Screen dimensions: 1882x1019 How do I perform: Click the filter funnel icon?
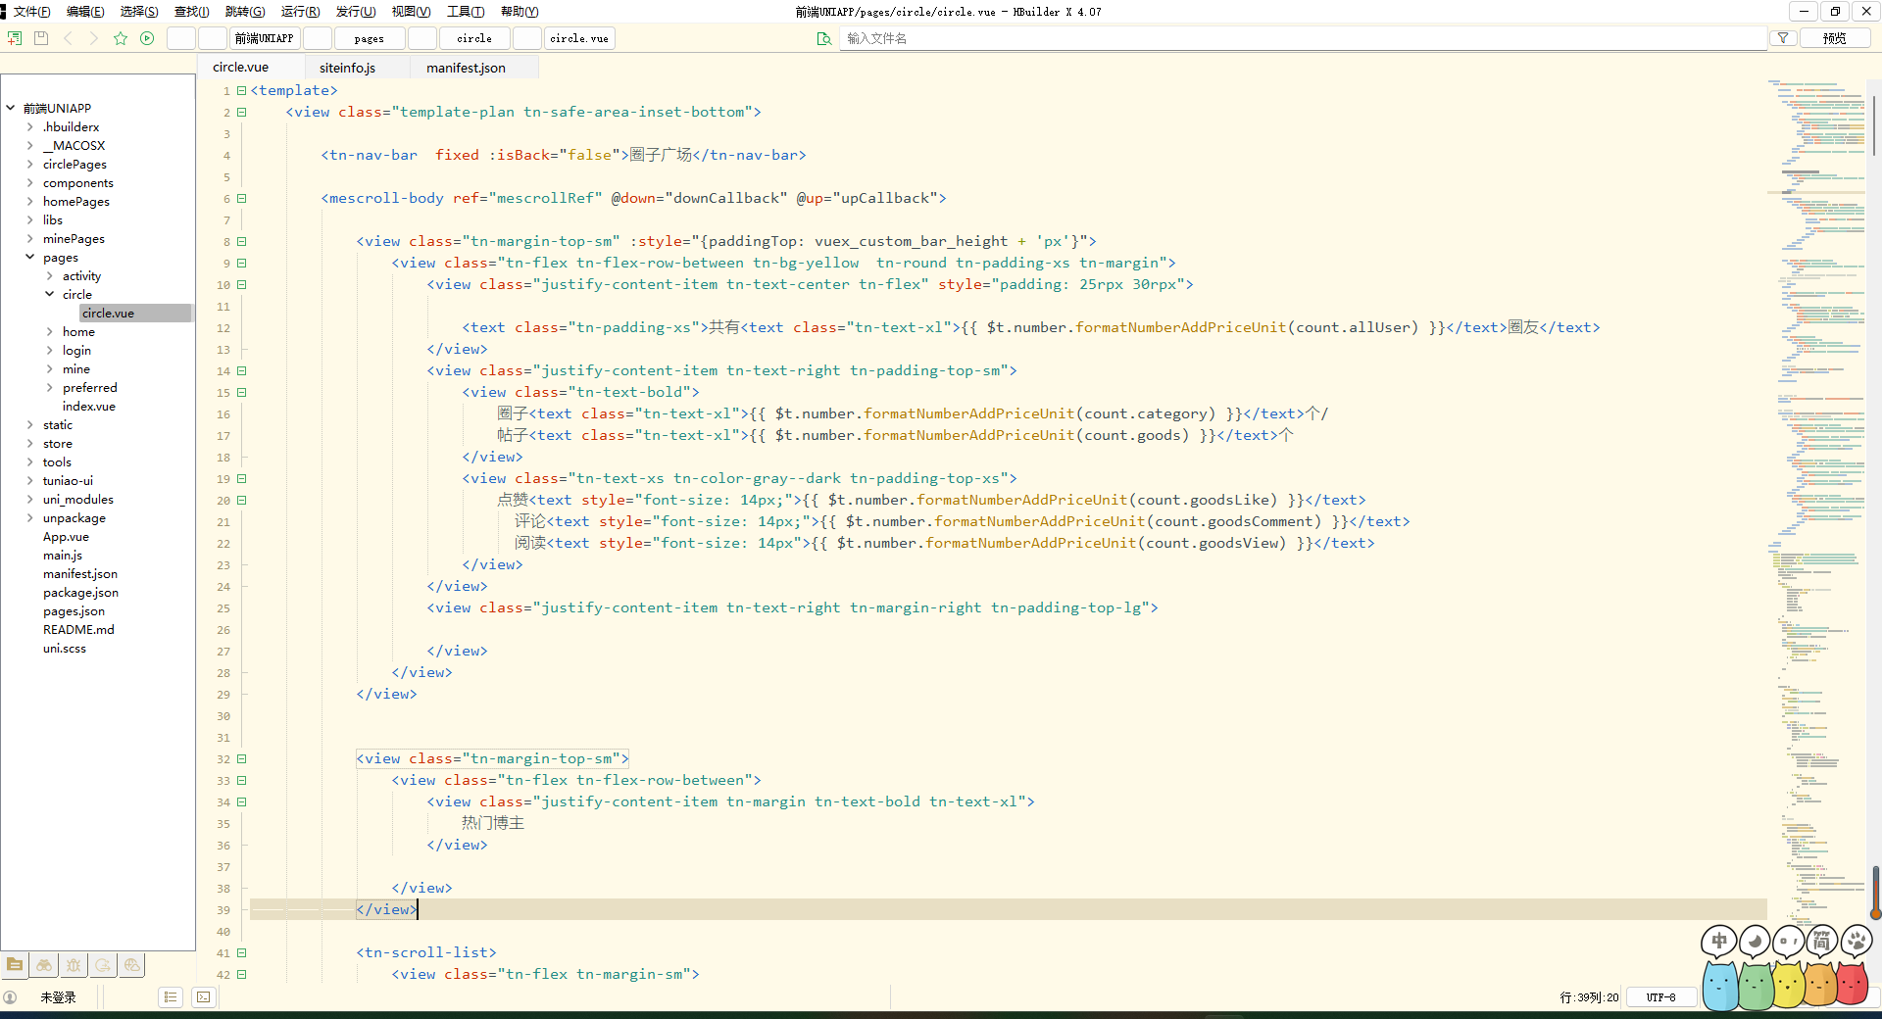1783,38
